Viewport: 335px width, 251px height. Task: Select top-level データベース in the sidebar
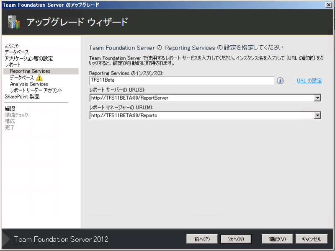tap(17, 52)
